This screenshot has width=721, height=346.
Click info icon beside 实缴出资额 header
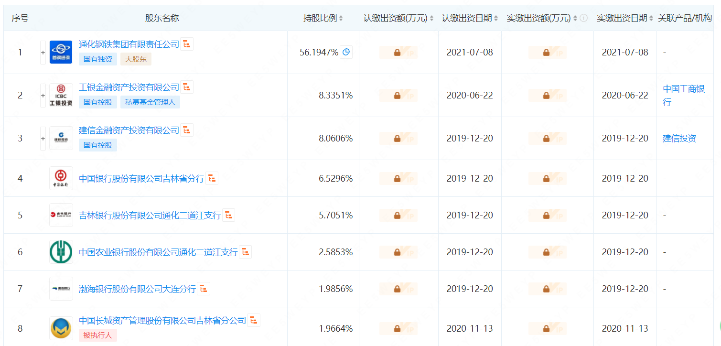coord(583,18)
